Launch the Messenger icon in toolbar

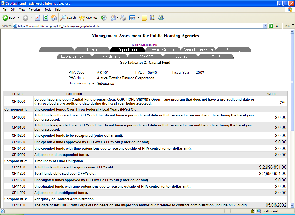[x=161, y=18]
